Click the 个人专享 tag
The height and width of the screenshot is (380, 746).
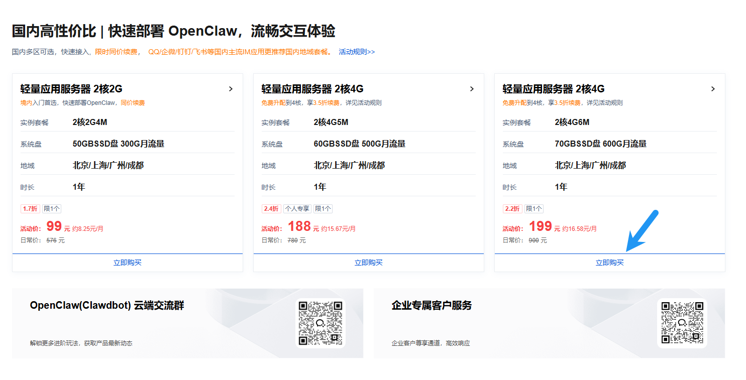pyautogui.click(x=297, y=209)
